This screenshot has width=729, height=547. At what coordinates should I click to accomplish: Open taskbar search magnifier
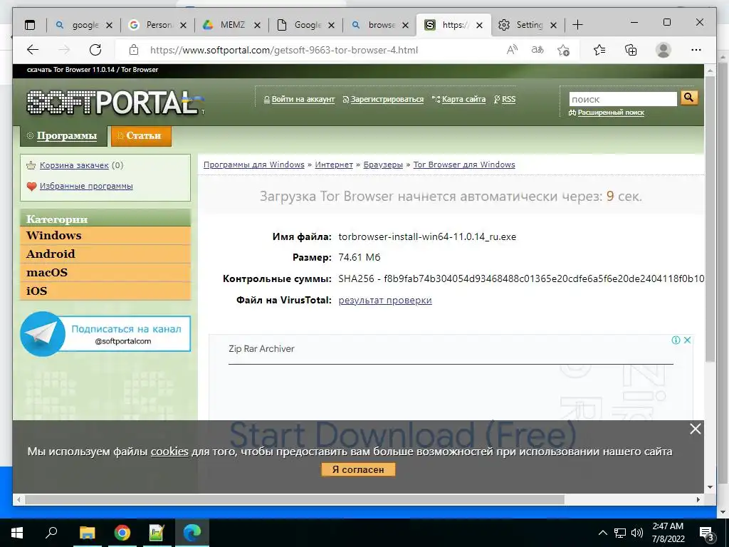coord(51,533)
